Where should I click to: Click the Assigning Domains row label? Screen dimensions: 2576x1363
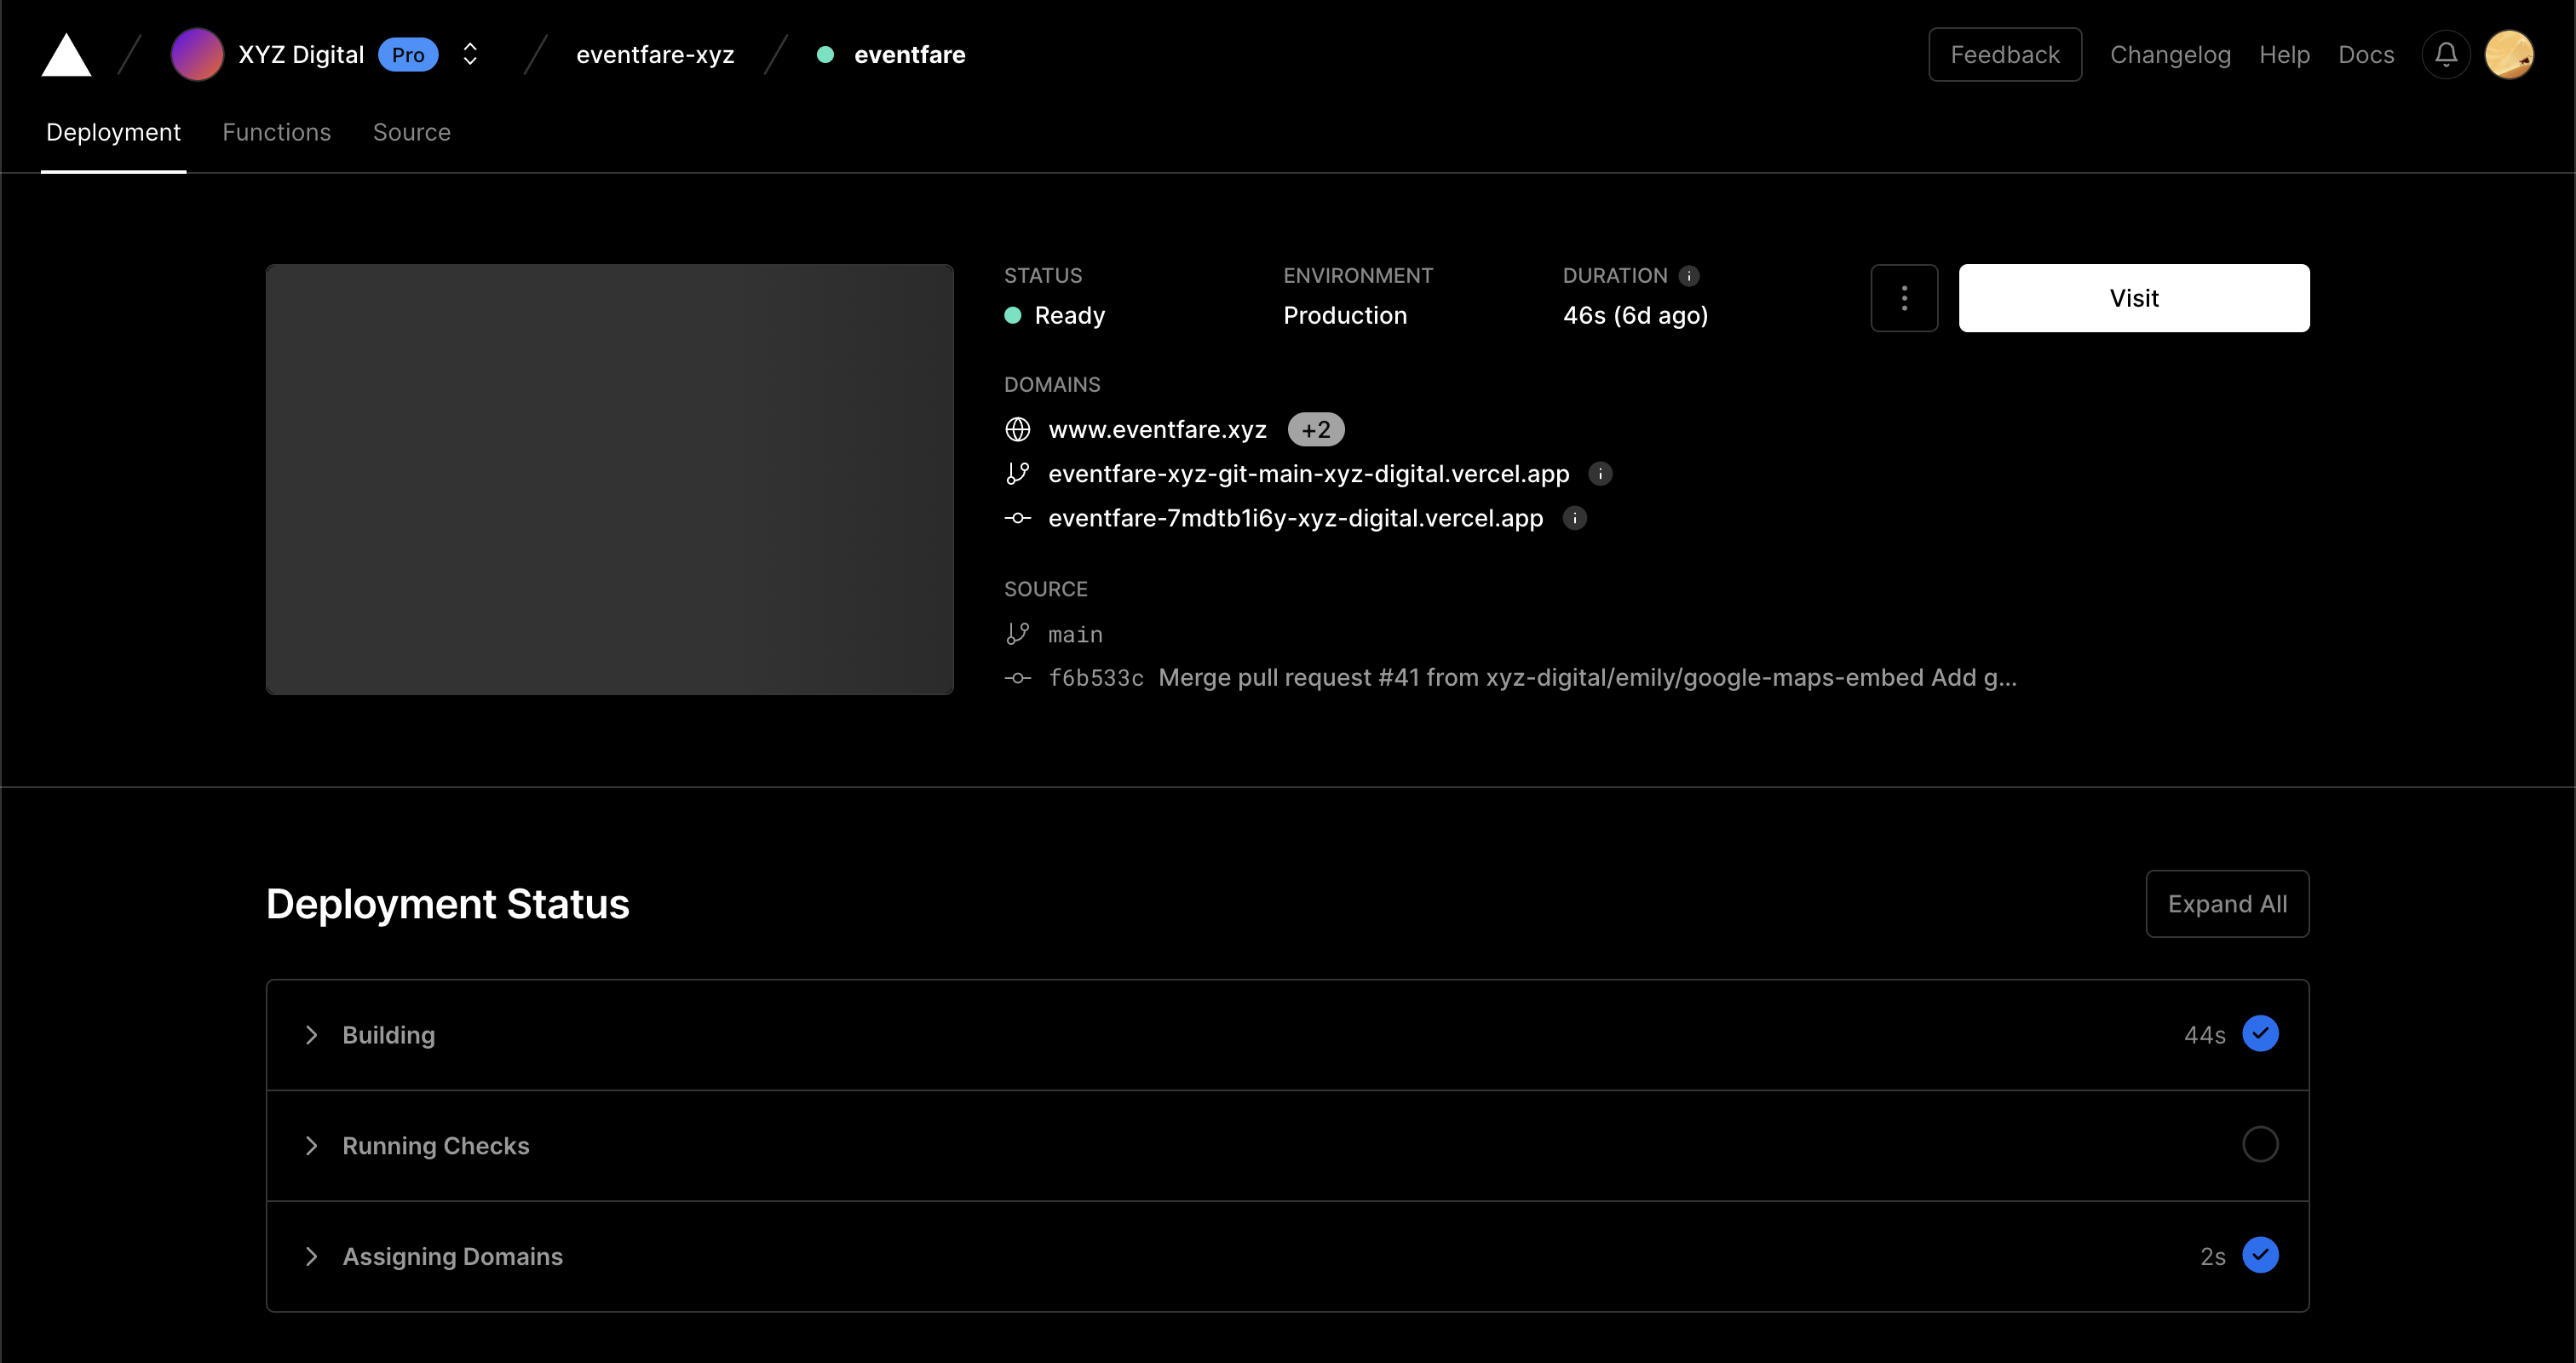point(452,1257)
